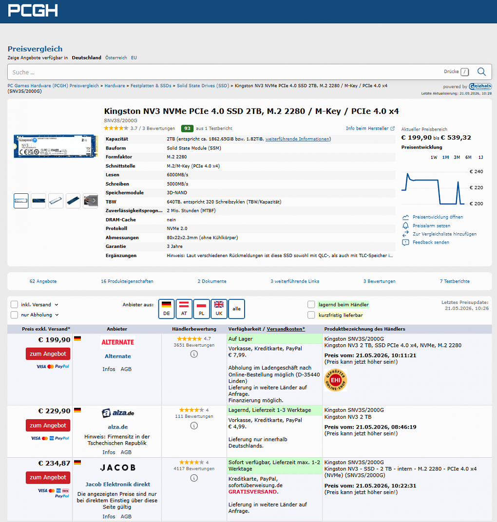
Task: Select the fourth product thumbnail
Action: coord(73,201)
